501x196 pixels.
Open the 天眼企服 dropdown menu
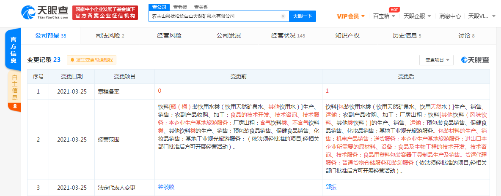coord(417,16)
